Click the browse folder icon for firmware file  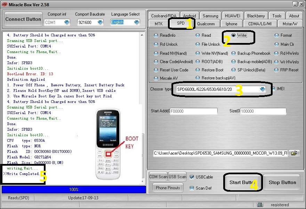point(294,153)
